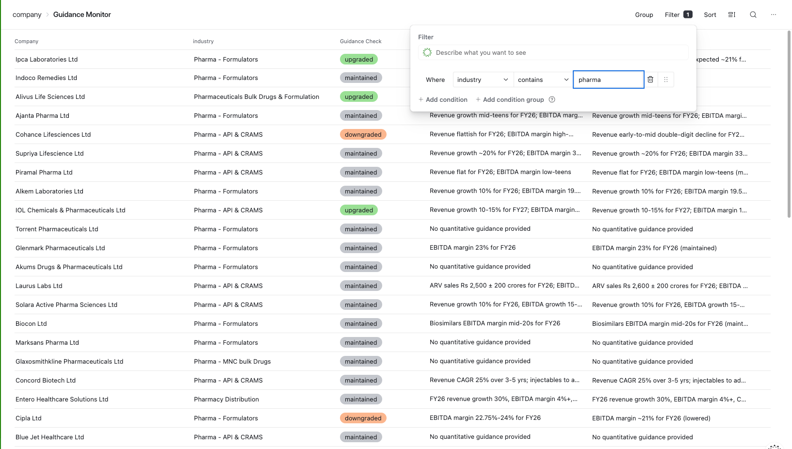The width and height of the screenshot is (792, 449).
Task: Select Blue Jet Healthcare Ltd
Action: (x=49, y=437)
